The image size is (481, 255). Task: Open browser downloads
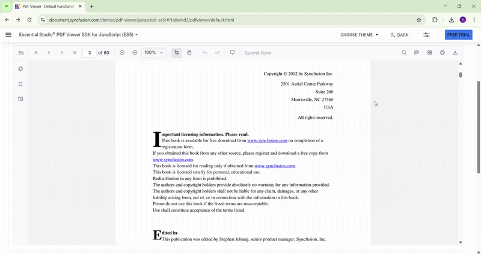point(452,20)
